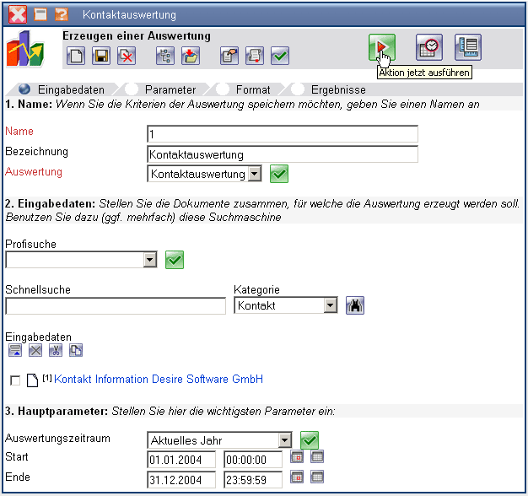
Task: Click the new blank document toolbar icon
Action: pos(77,57)
